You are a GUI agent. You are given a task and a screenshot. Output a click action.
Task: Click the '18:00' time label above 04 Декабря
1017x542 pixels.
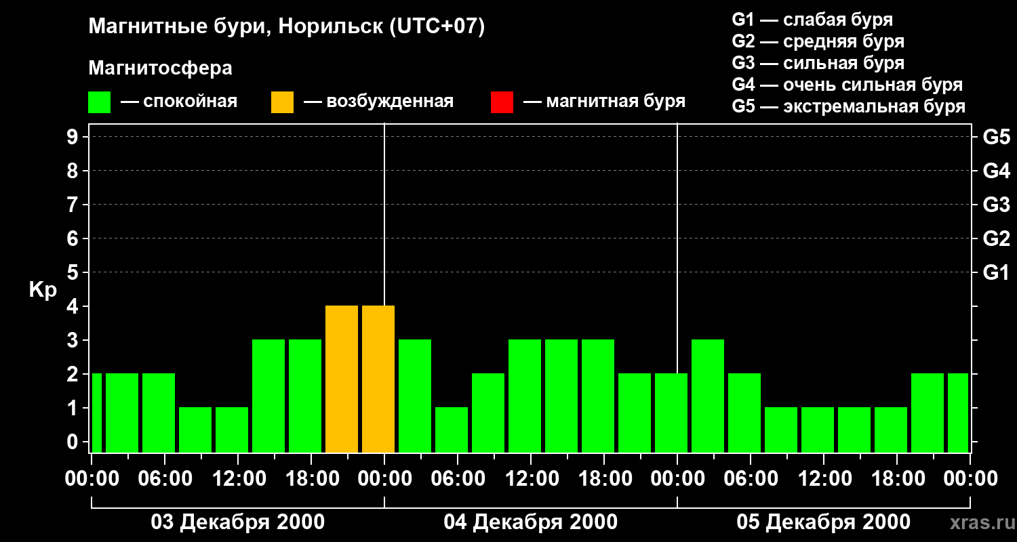point(604,478)
